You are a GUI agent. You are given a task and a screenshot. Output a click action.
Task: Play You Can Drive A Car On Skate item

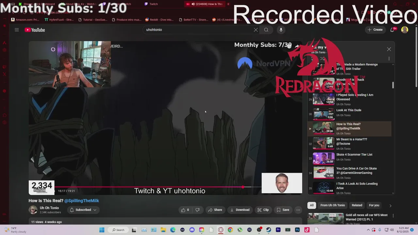[x=349, y=173]
